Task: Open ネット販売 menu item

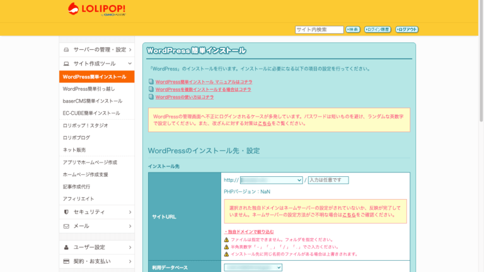Action: pos(96,150)
